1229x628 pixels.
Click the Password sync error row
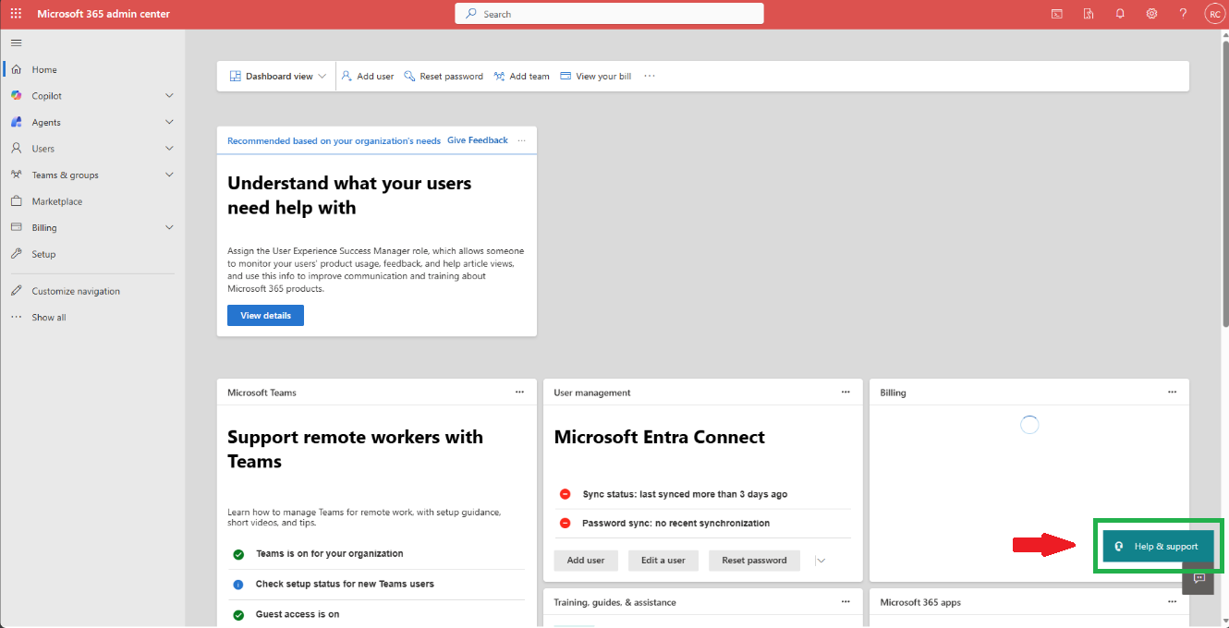pos(703,524)
